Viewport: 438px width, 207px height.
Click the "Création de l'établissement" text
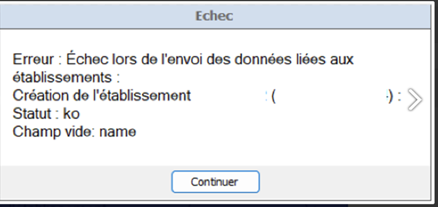pos(102,96)
